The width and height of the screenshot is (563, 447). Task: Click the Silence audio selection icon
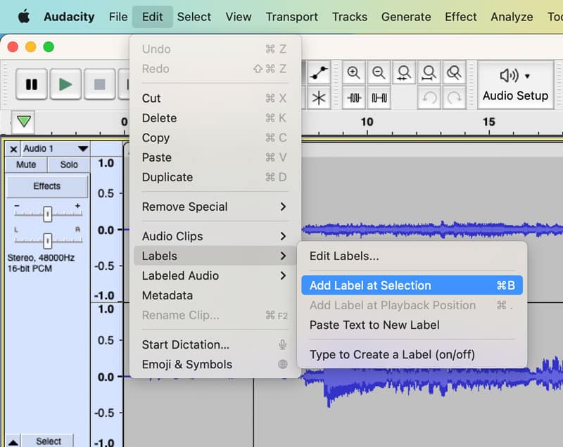[379, 98]
